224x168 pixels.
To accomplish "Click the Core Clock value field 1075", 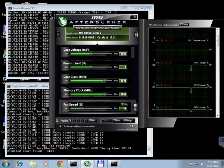I will coord(124,81).
